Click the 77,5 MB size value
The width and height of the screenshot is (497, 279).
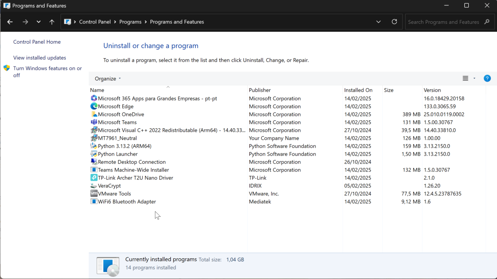click(411, 193)
